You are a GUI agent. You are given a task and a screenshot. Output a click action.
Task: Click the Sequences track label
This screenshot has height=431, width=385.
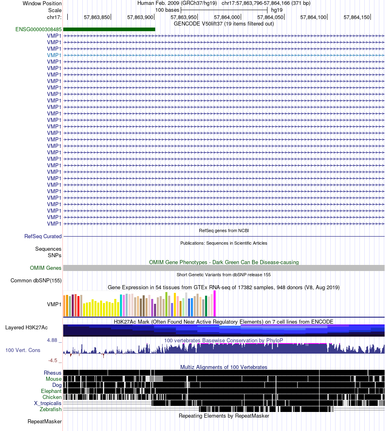(48, 249)
